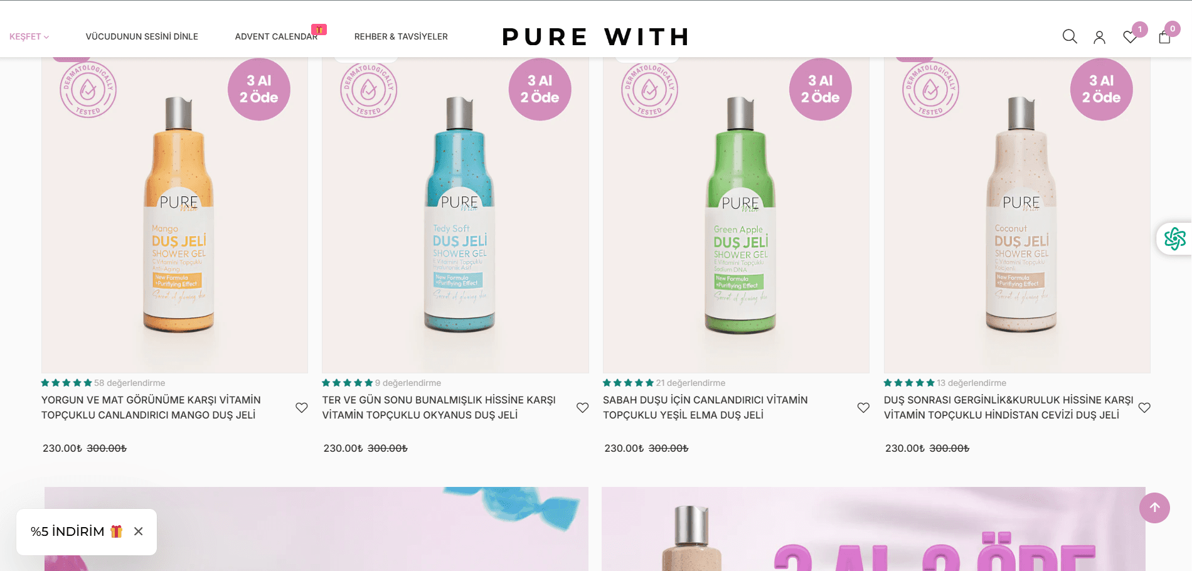Open the Mango Duş Jeli product title
The image size is (1192, 571).
[x=151, y=407]
